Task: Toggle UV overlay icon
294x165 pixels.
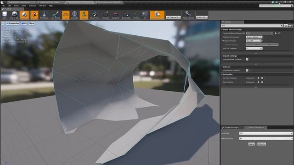Action: (x=145, y=15)
